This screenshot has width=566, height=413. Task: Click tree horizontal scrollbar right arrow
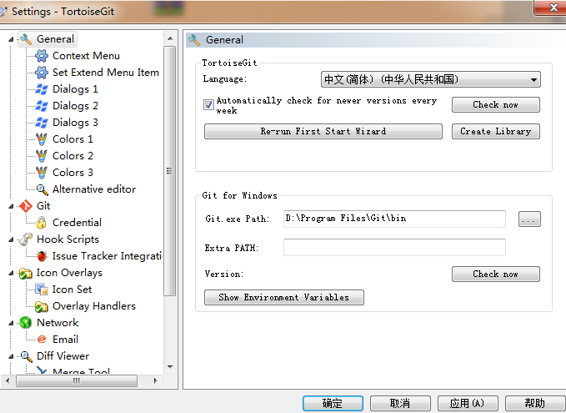(x=156, y=380)
